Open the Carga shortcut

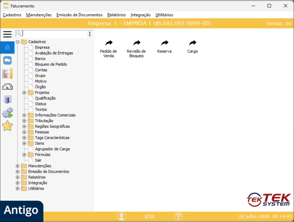click(193, 47)
